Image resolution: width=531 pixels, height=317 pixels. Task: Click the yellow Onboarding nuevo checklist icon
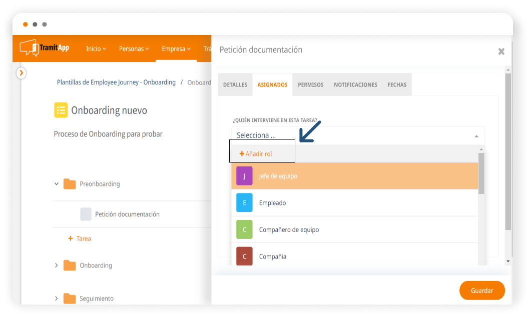pyautogui.click(x=61, y=110)
